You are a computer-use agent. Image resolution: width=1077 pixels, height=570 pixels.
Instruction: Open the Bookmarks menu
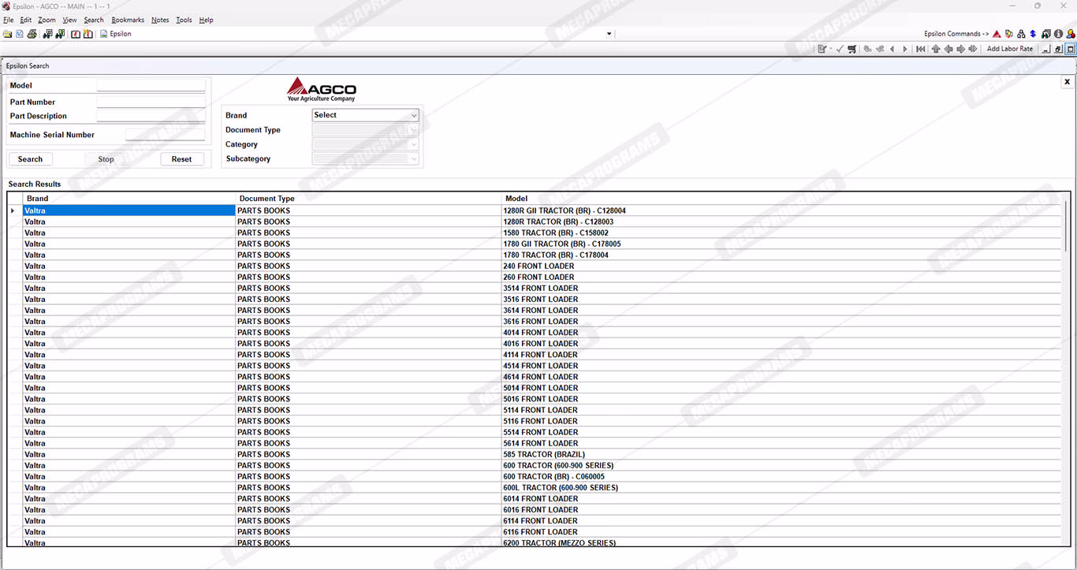point(128,20)
